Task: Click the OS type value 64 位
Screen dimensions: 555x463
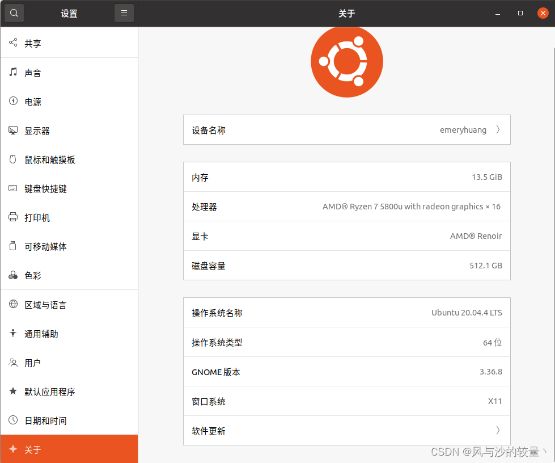Action: [x=493, y=342]
